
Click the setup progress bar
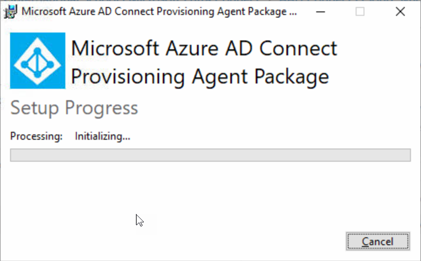pos(210,155)
